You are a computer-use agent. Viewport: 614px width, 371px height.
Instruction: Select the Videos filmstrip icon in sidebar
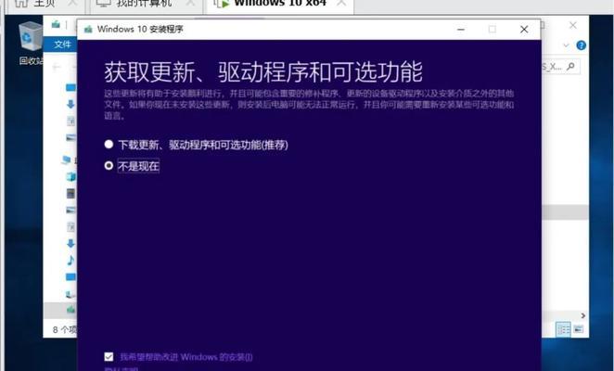pos(70,193)
